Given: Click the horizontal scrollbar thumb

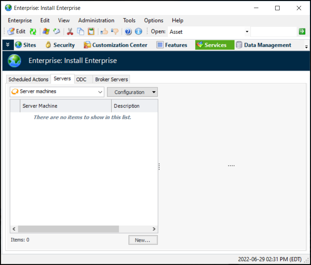Looking at the screenshot, I should tap(68, 229).
